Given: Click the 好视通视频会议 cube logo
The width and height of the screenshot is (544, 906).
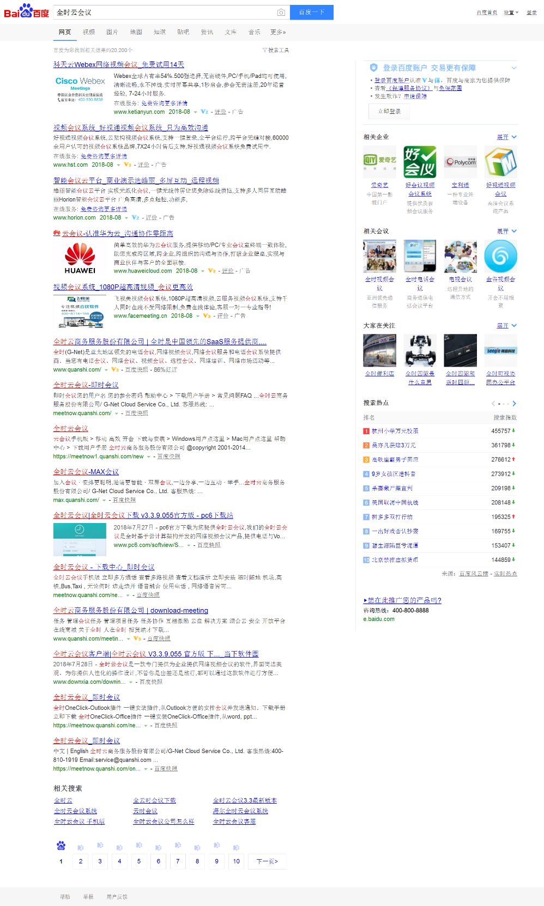Looking at the screenshot, I should point(500,161).
